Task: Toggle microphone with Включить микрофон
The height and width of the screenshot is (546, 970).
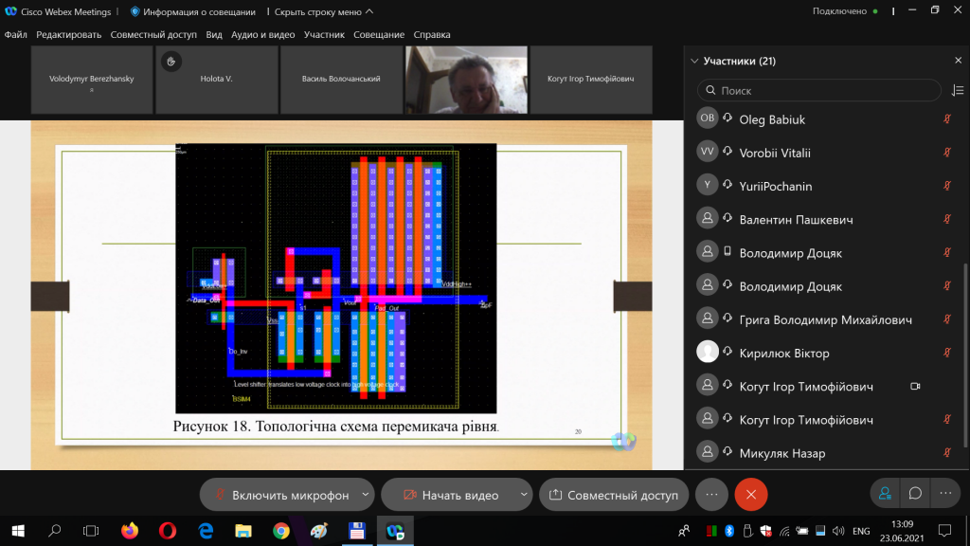Action: pyautogui.click(x=282, y=495)
